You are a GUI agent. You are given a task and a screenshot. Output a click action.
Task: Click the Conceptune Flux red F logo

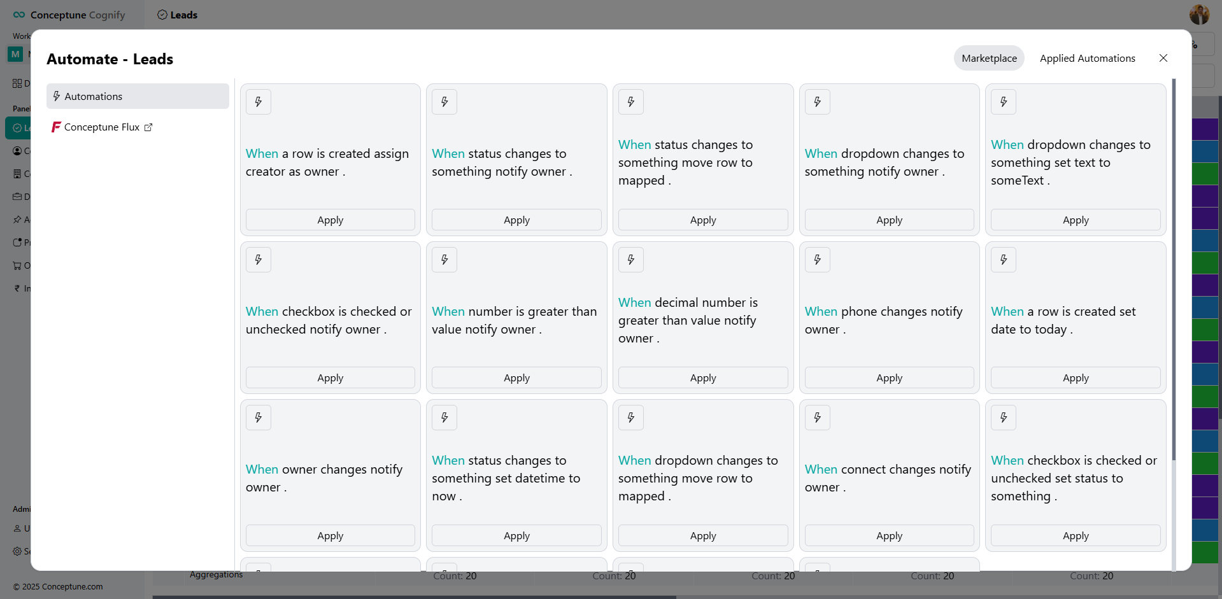[x=56, y=127]
